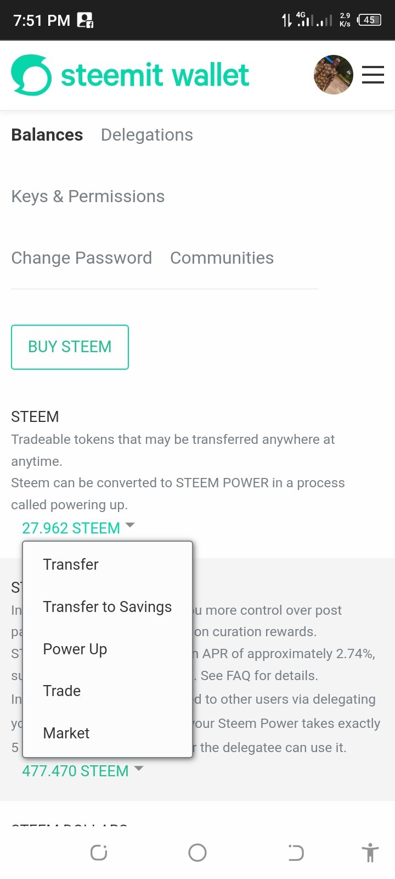
Task: Tap the user profile avatar
Action: point(334,75)
